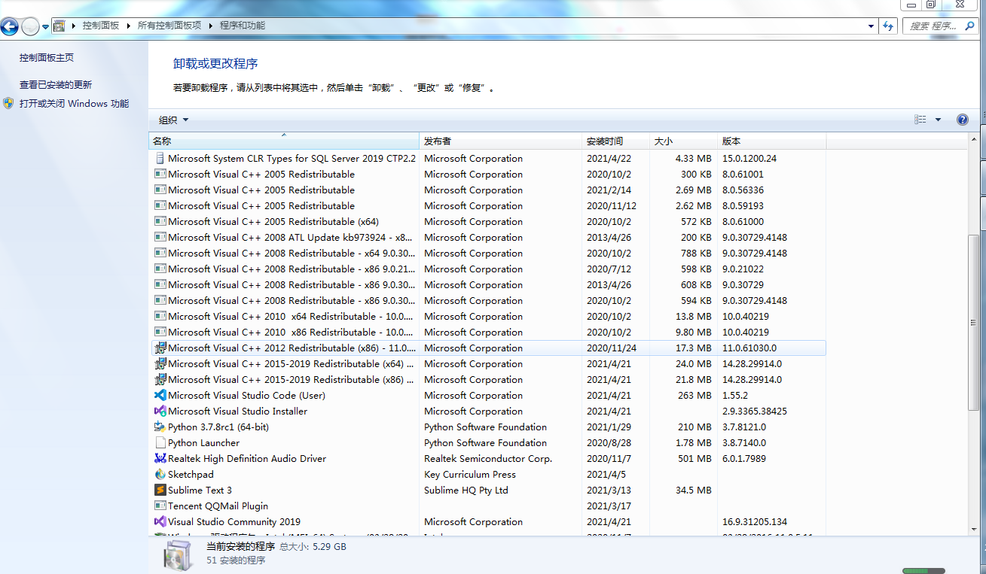Click the 程序和功能 breadcrumb

click(x=243, y=26)
